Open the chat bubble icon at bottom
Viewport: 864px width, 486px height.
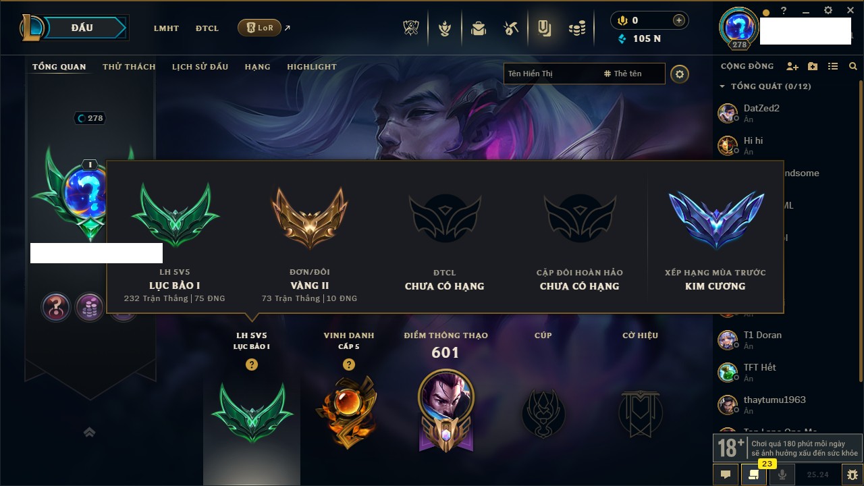tap(726, 475)
